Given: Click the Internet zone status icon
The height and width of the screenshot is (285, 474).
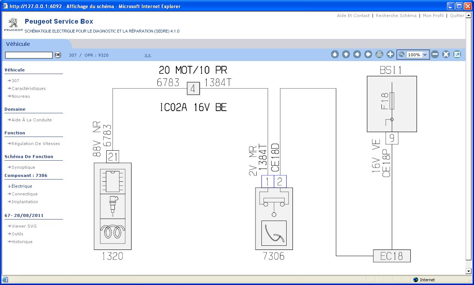Looking at the screenshot, I should pos(415,280).
